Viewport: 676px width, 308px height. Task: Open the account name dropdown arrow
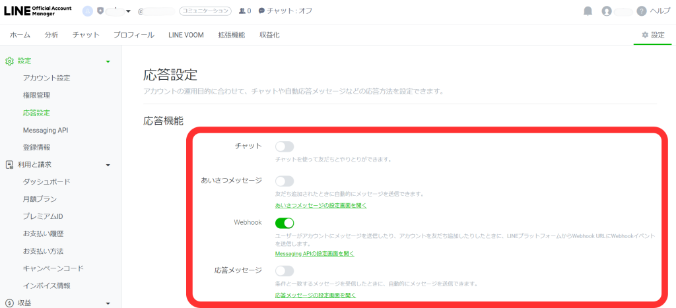point(128,11)
